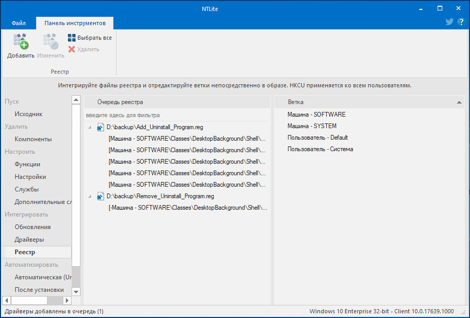This screenshot has width=470, height=318.
Task: Open the help question mark icon
Action: click(x=461, y=21)
